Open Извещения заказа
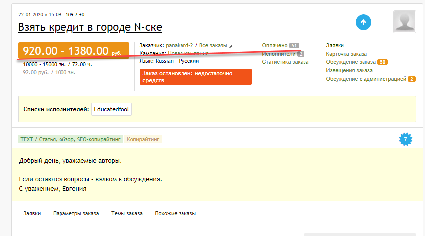425x236 pixels. tap(349, 70)
